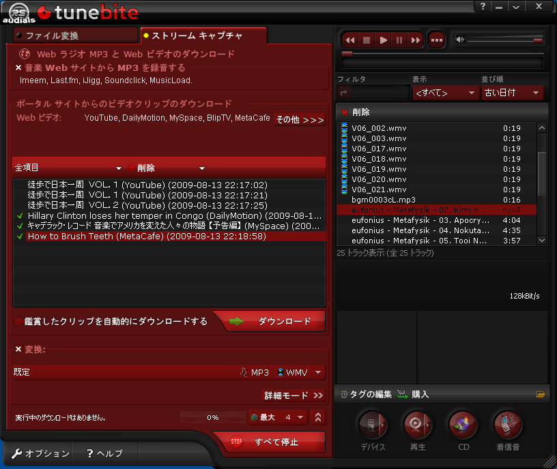Viewport: 557px width, 469px height.
Task: Select eufonius Metafysik 02. Kimi track
Action: pos(436,210)
